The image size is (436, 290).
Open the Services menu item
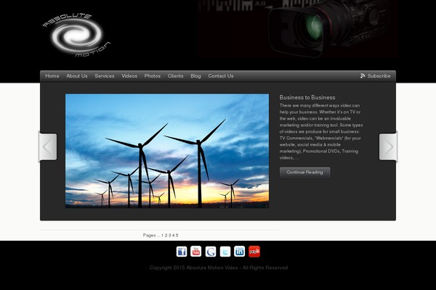104,75
